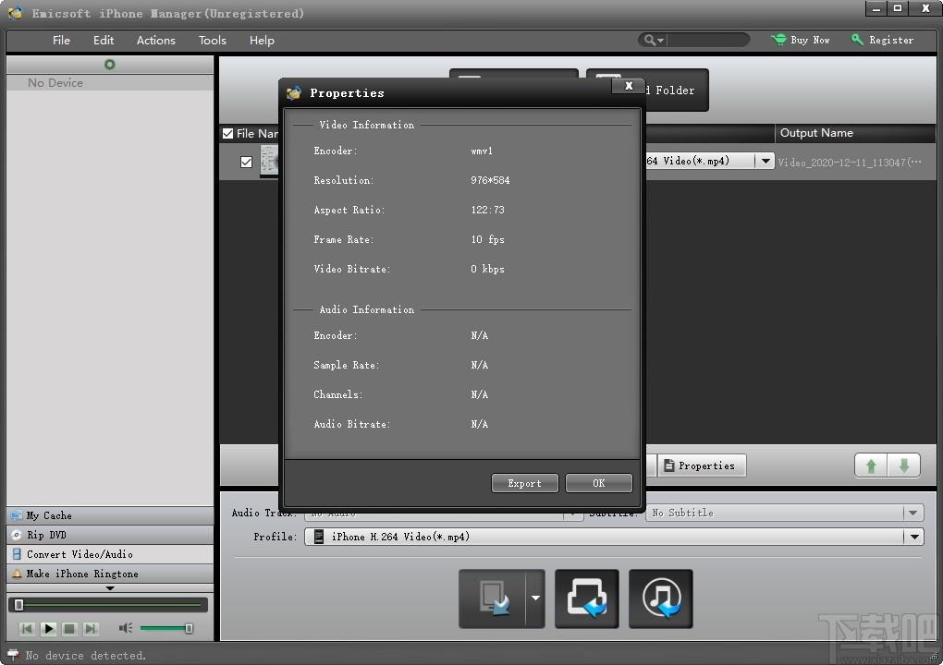Click the green refresh device icon
Viewport: 943px width, 665px height.
point(109,65)
